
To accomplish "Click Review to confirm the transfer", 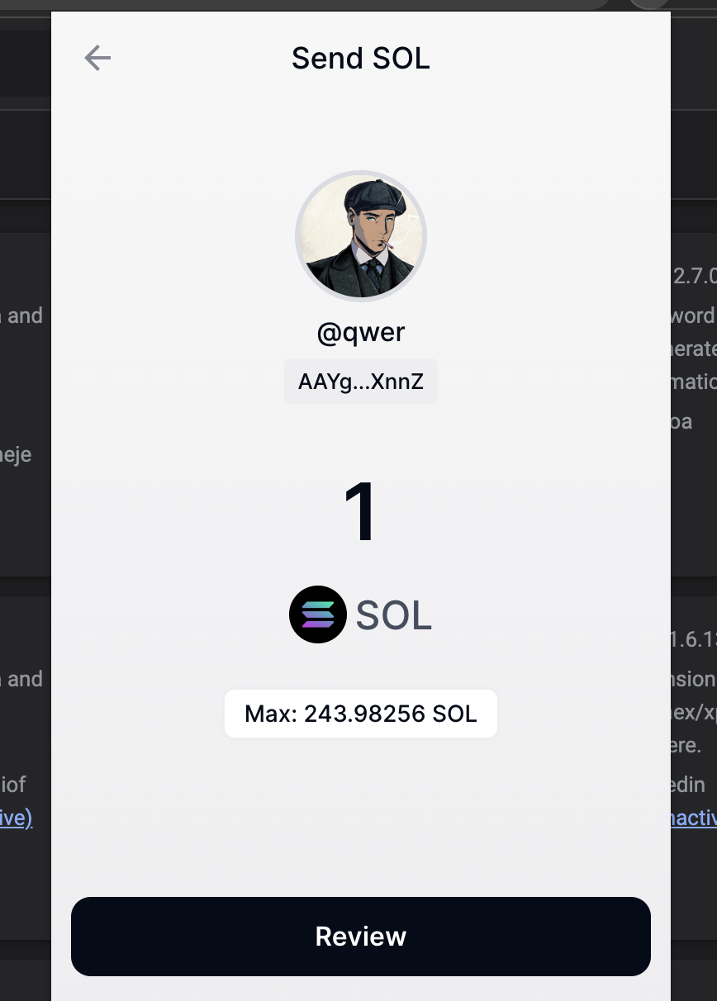I will pos(361,936).
